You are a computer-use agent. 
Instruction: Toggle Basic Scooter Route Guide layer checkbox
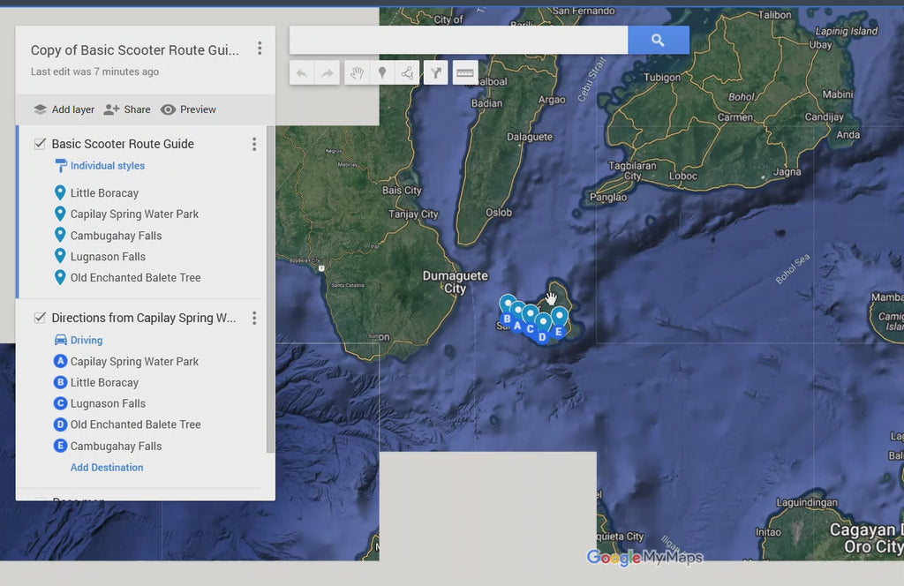click(x=40, y=144)
